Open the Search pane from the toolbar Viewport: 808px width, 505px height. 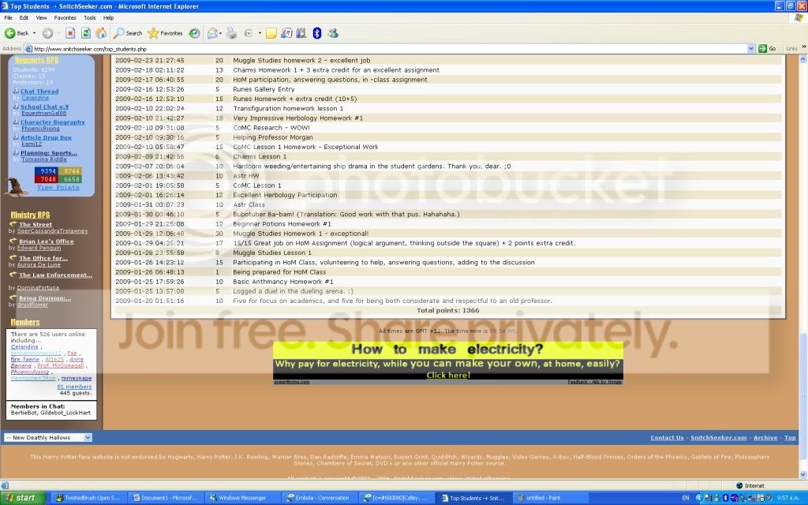coord(128,33)
